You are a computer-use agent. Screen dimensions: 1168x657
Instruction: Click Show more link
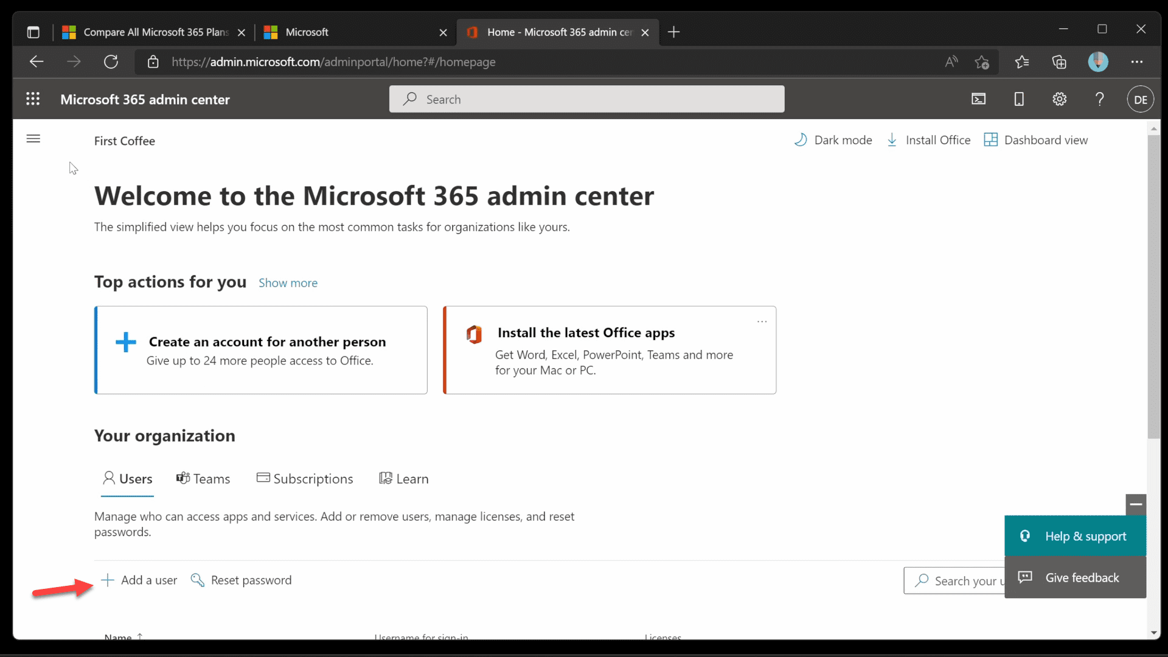pyautogui.click(x=288, y=283)
